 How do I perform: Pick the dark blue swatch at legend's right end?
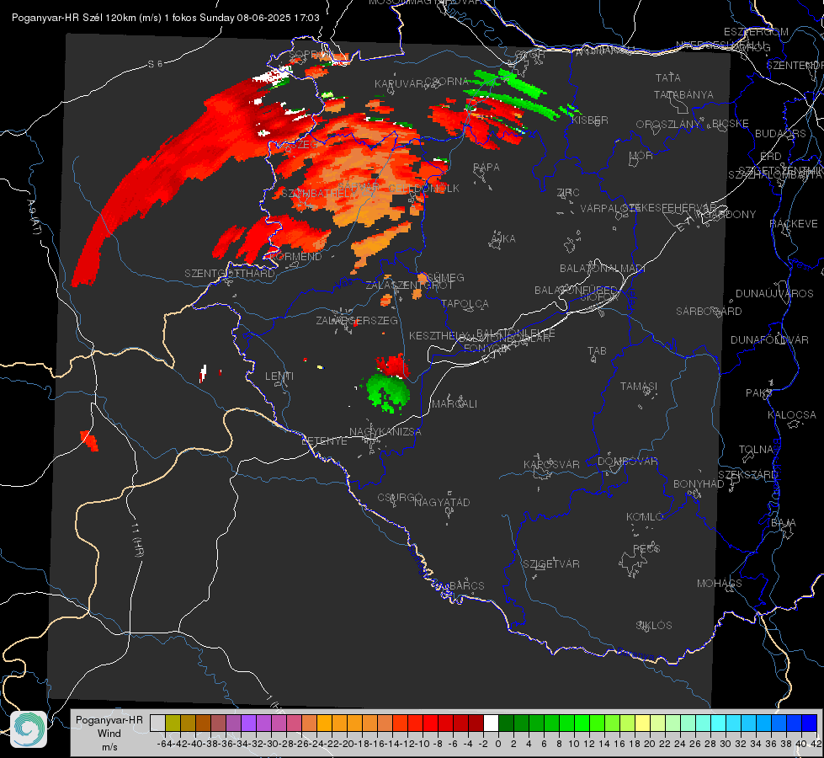(810, 723)
